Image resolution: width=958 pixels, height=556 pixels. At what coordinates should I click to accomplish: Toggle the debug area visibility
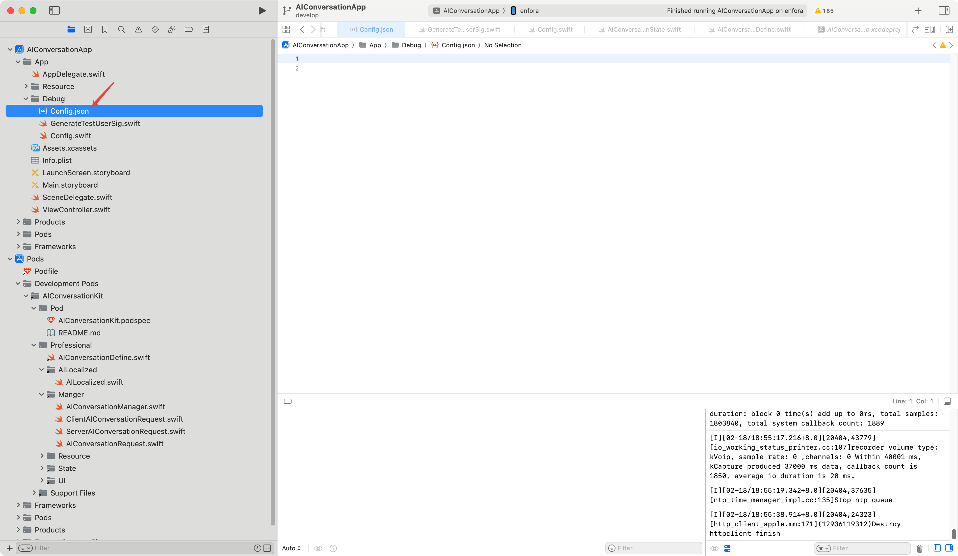947,401
